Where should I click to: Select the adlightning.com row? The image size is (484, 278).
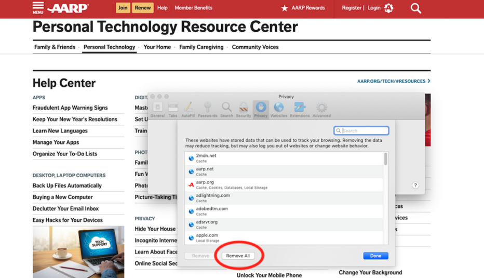(284, 198)
